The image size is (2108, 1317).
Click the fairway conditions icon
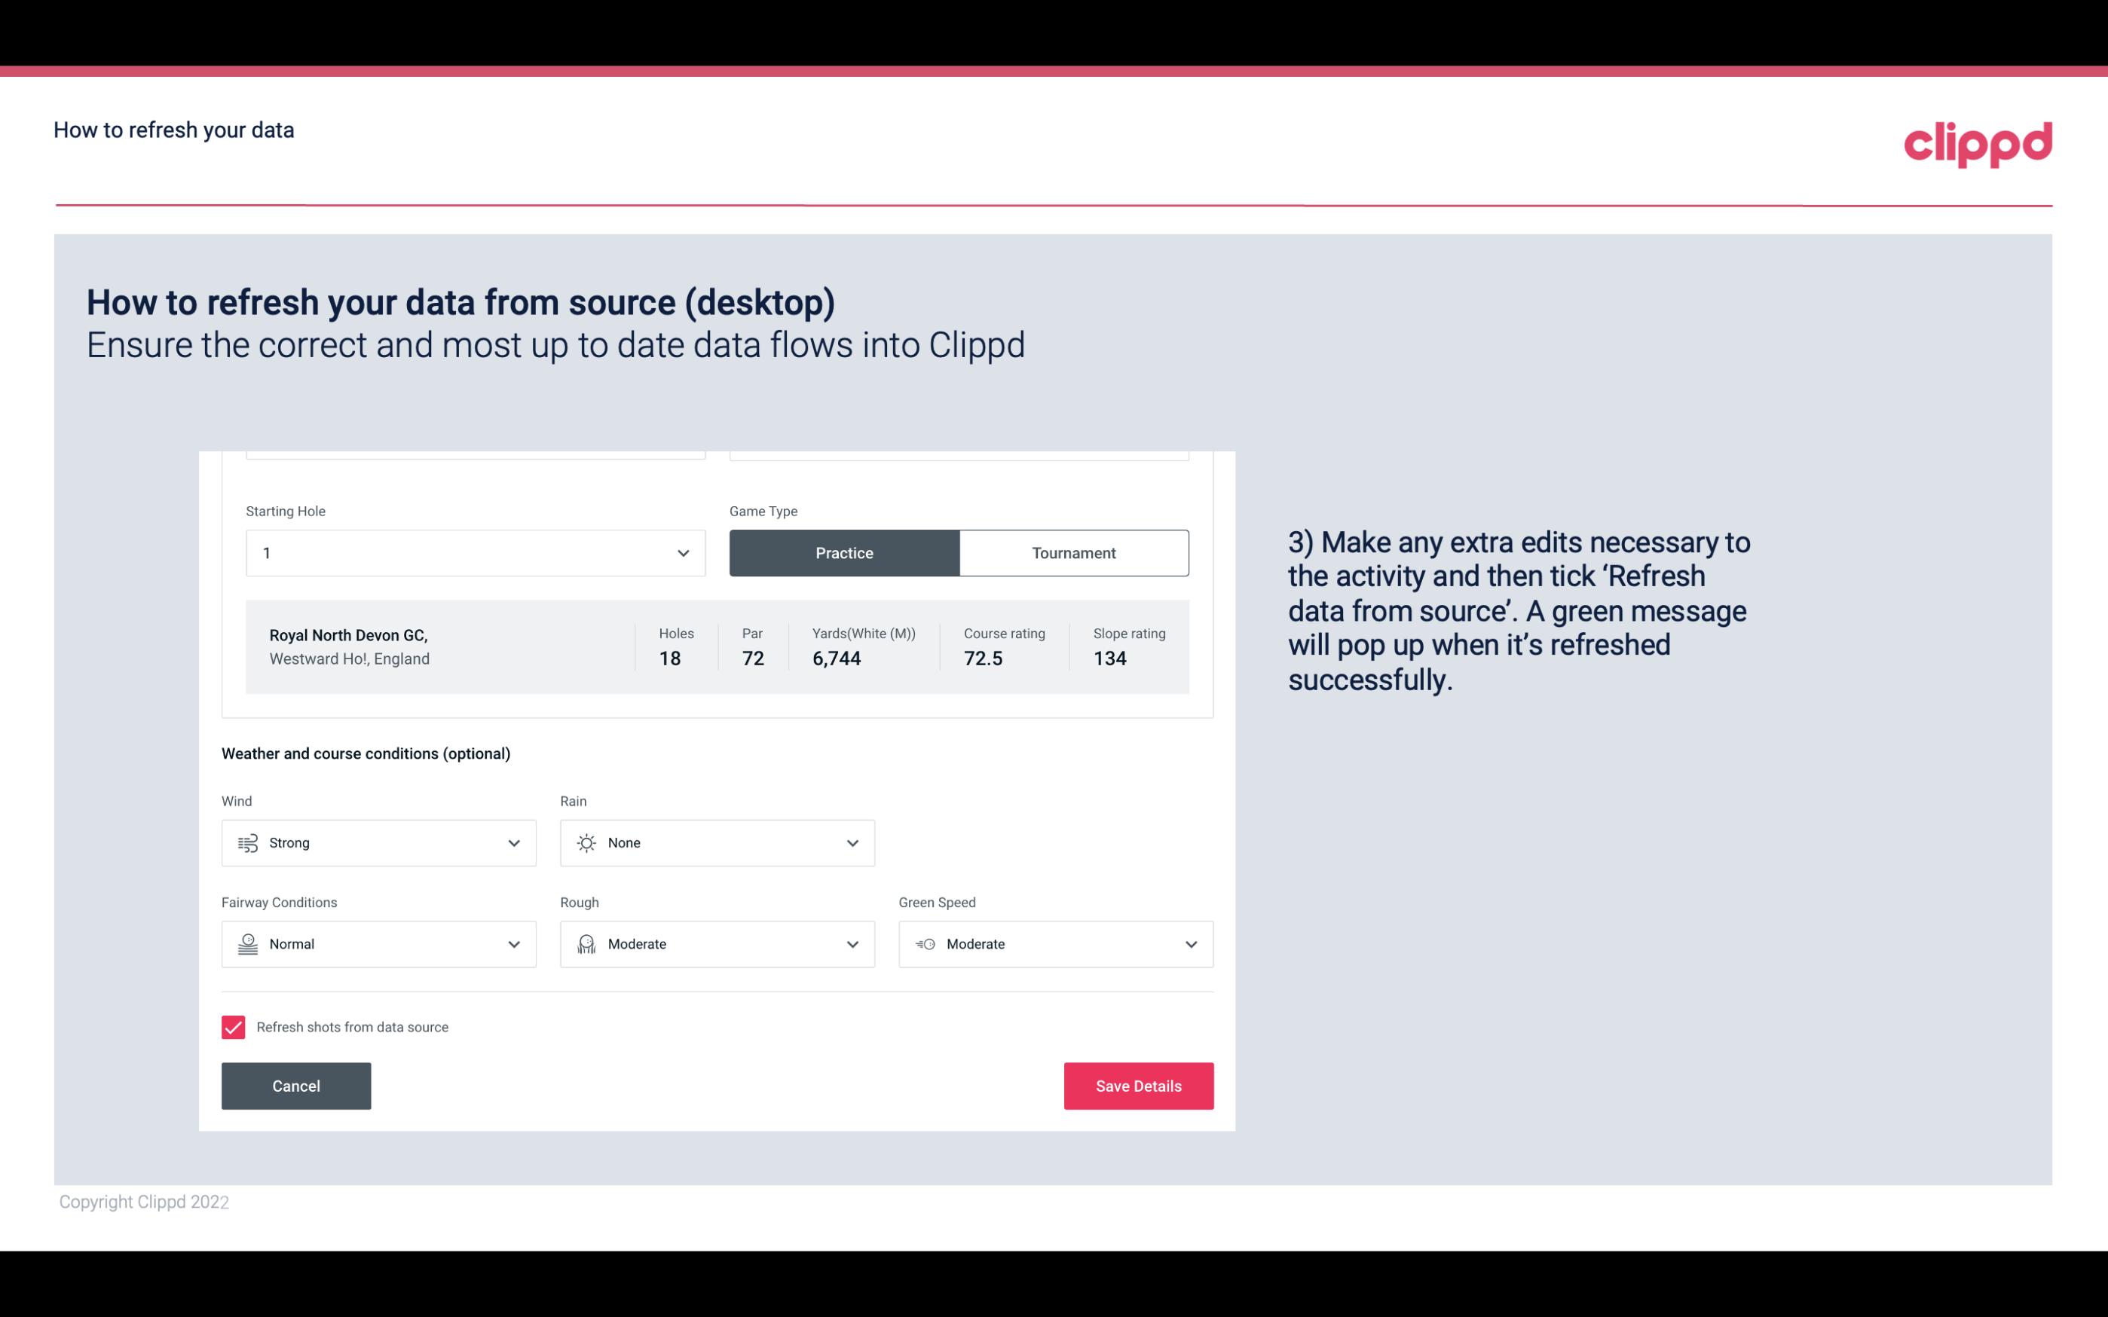pyautogui.click(x=246, y=944)
